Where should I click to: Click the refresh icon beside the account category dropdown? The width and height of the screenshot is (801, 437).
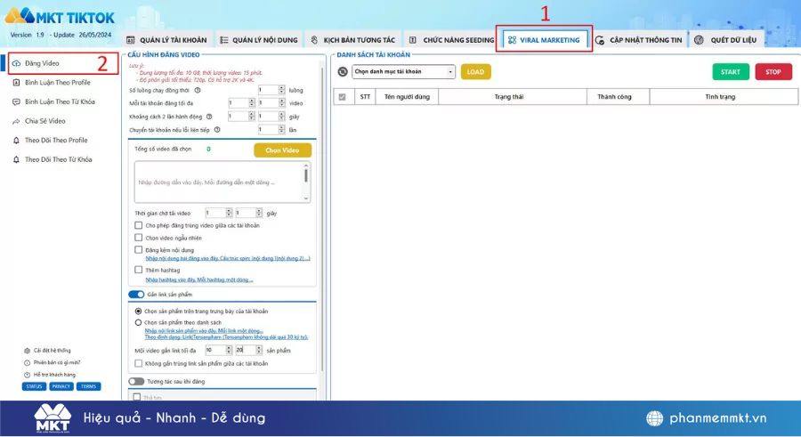(x=343, y=72)
